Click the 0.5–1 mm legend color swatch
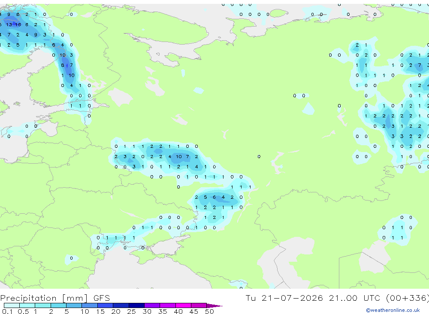Screen dimensions: 429x314 pyautogui.click(x=27, y=305)
